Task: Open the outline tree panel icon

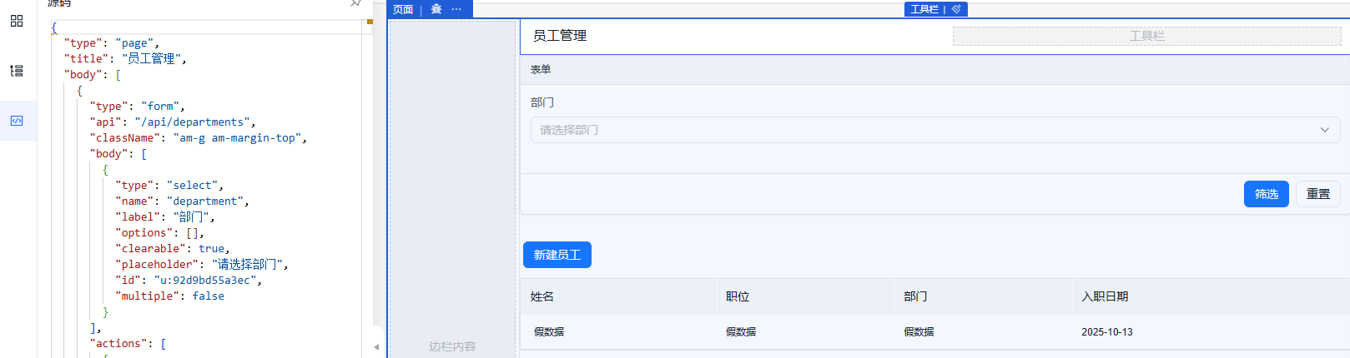Action: pyautogui.click(x=17, y=71)
